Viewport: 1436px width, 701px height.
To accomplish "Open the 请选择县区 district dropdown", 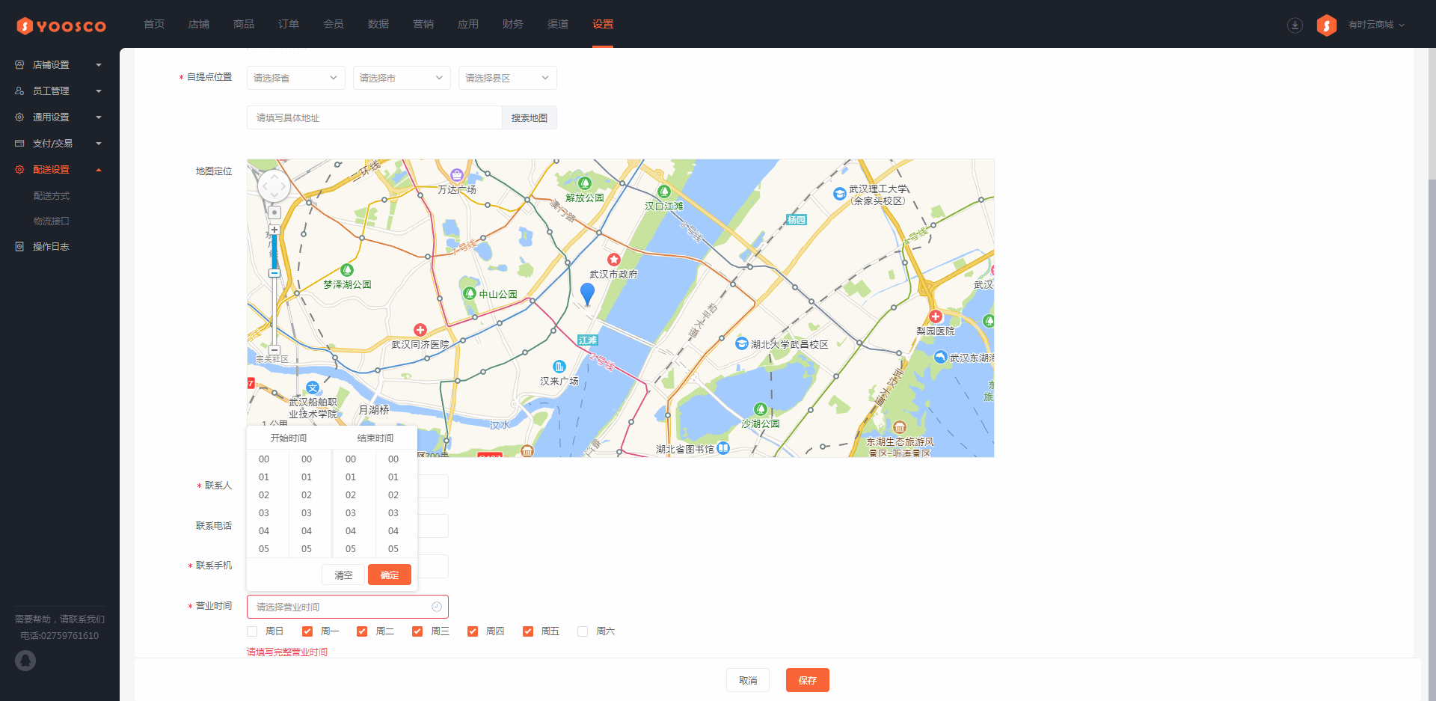I will click(508, 78).
